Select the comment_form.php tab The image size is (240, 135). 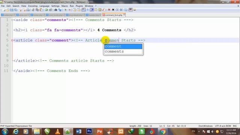pos(114,15)
